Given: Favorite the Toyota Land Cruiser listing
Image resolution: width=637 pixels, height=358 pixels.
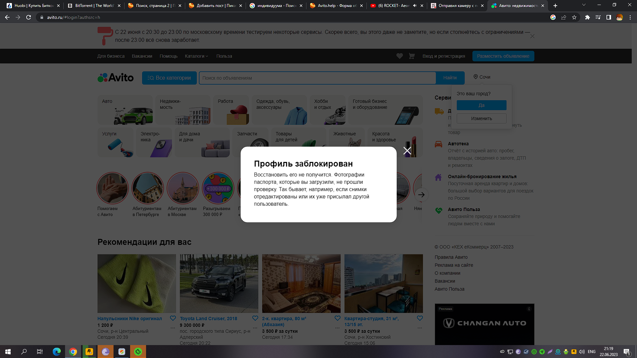Looking at the screenshot, I should coord(255,318).
